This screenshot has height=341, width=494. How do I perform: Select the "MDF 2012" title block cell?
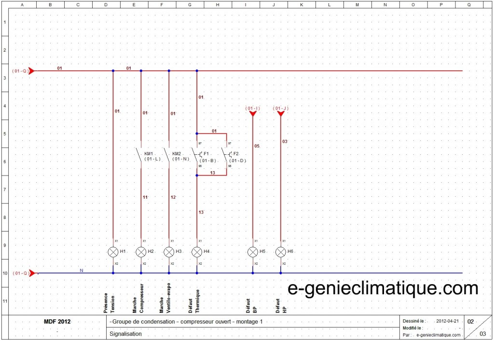[x=57, y=322]
